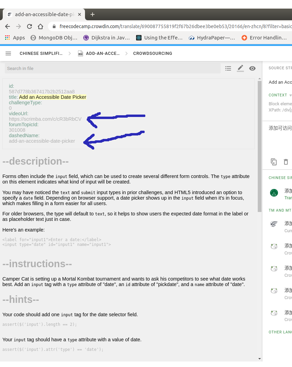Select the Camper Cat Mortal Kombat paragraph
Viewport: 292px width, 367px height.
pos(124,282)
